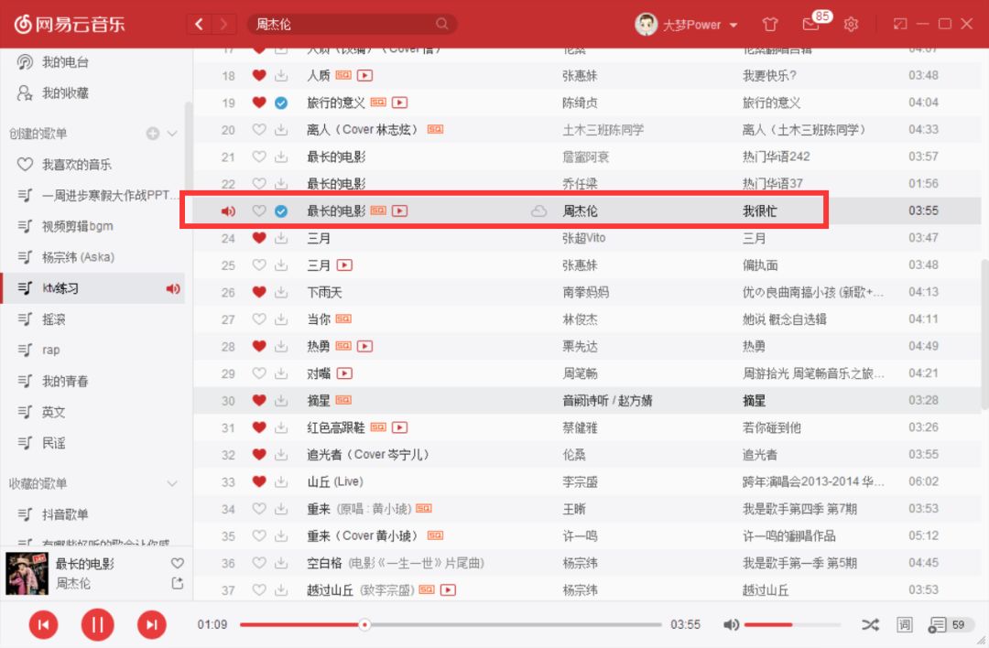Check the message inbox with 85 notifications

coord(810,25)
